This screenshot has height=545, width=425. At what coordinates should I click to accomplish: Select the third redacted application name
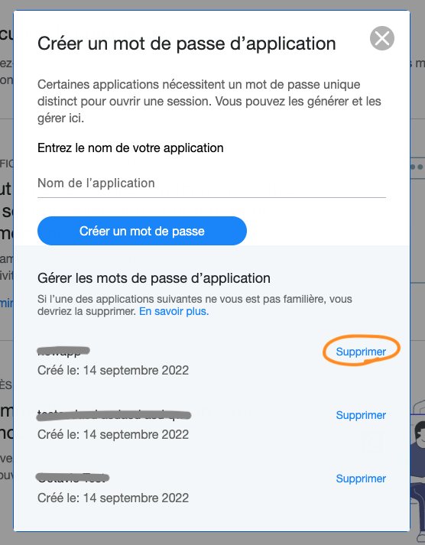pos(73,478)
